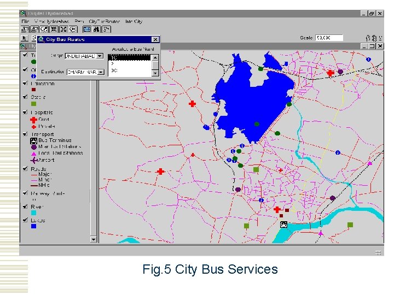
Task: Click the outward-arrows zoom toolbar icon
Action: coord(63,29)
